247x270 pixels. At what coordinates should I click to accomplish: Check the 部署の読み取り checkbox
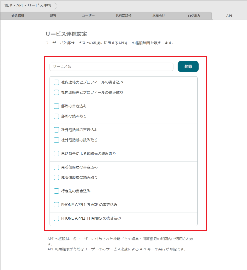coord(56,116)
